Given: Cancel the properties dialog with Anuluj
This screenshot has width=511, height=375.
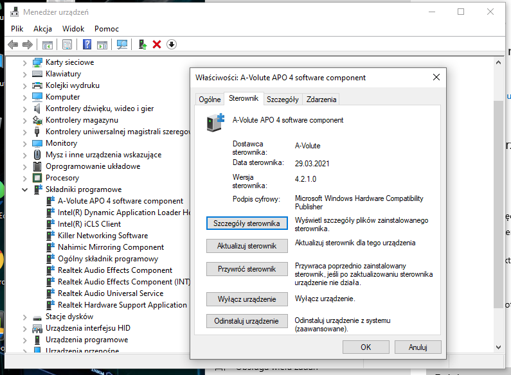Looking at the screenshot, I should [x=418, y=347].
